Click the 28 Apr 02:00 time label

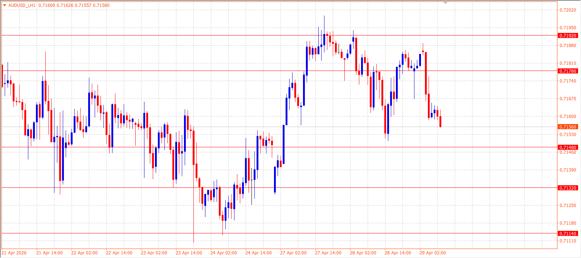tap(363, 253)
